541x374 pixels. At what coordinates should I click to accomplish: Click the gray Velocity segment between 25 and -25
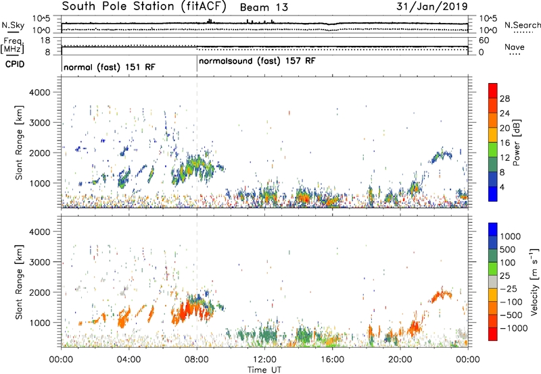coord(493,282)
